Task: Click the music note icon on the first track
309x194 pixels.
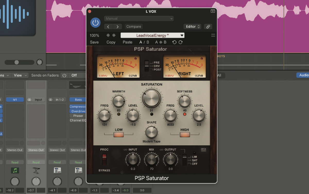Action: point(15,170)
